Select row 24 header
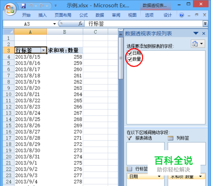This screenshot has width=211, height=186. pyautogui.click(x=8, y=181)
